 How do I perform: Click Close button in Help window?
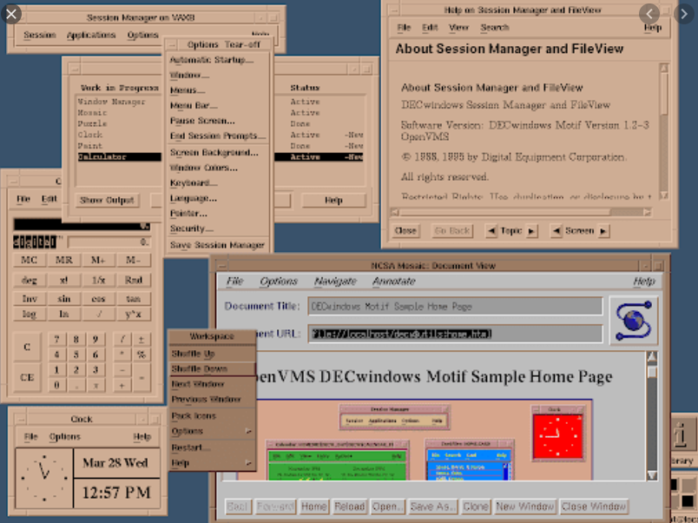tap(405, 231)
